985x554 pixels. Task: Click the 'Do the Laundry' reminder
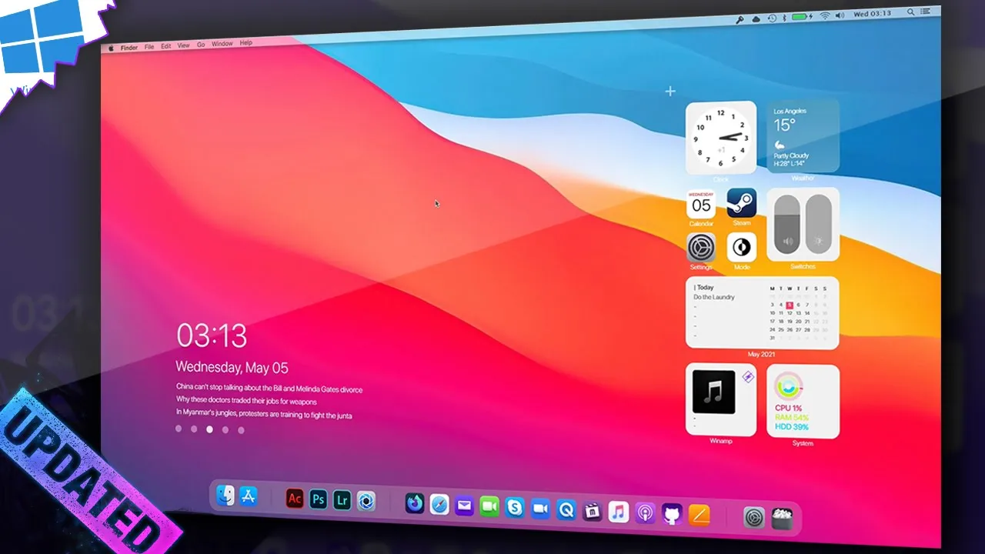point(714,297)
